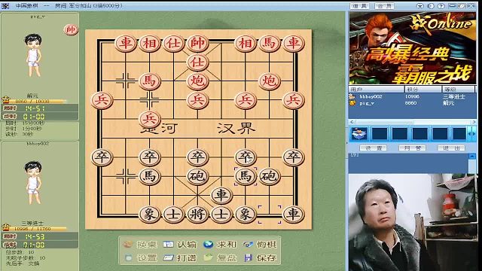Image resolution: width=482 pixels, height=271 pixels.
Task: Click the webcam video feed
Action: click(x=412, y=222)
